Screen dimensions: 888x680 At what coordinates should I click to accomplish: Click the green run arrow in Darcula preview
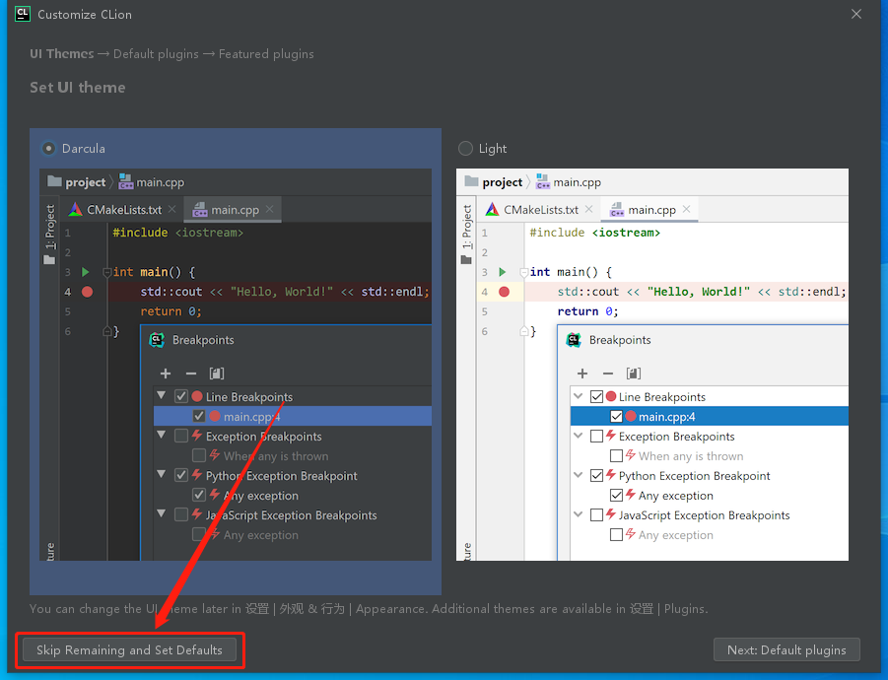point(86,272)
